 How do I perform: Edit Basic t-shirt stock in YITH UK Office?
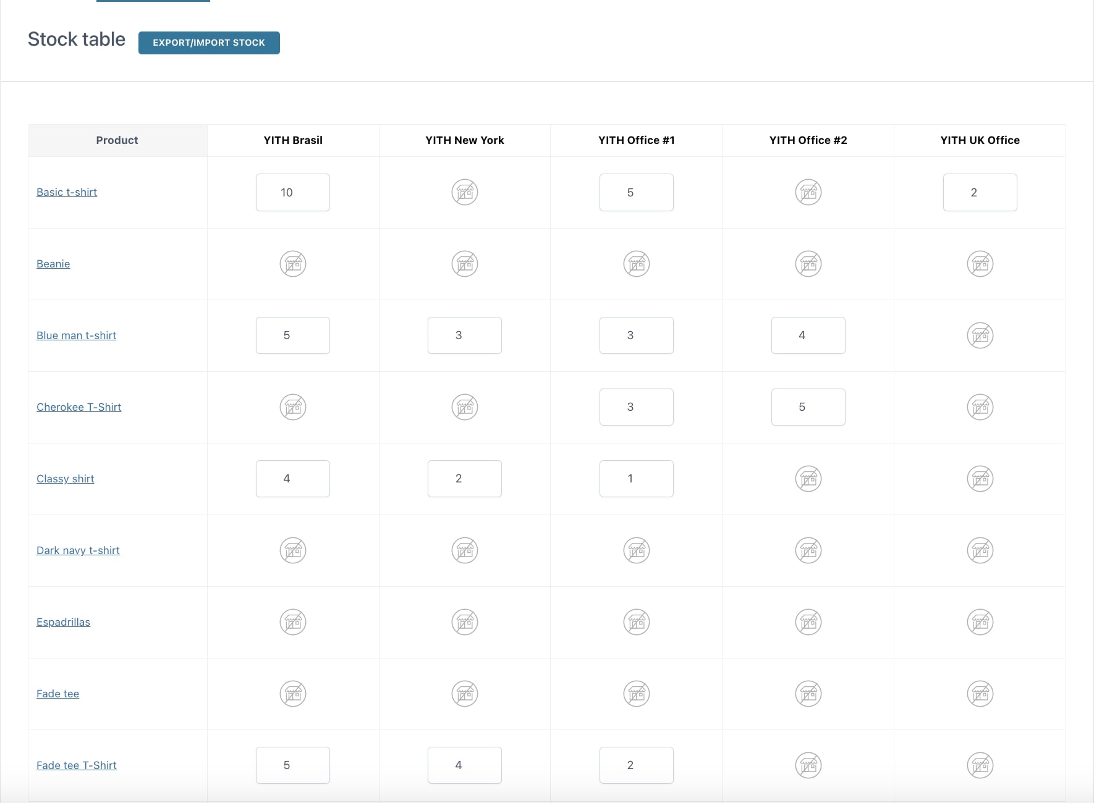pos(980,192)
